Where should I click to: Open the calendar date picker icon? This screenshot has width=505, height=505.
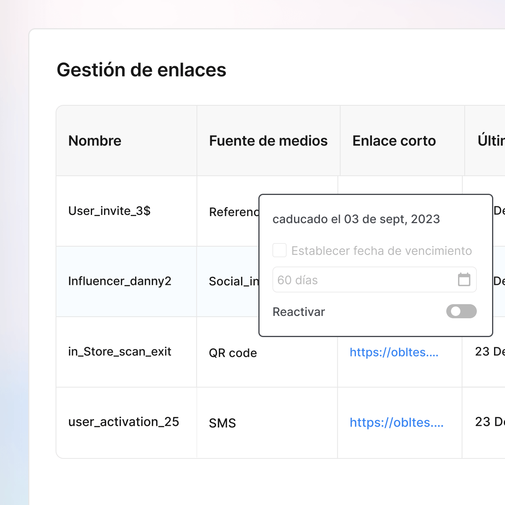tap(465, 280)
